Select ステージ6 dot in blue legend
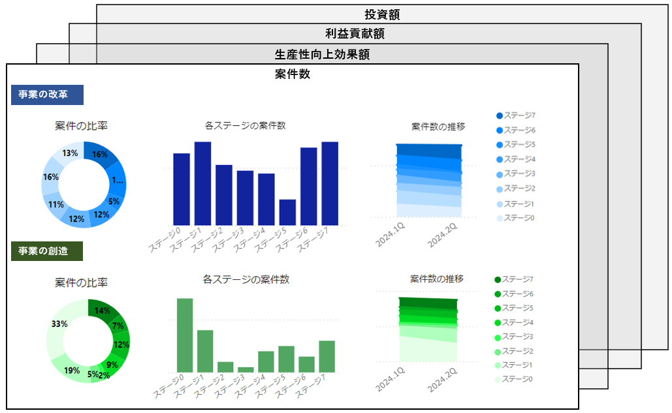Viewport: 672px width, 413px height. click(x=500, y=130)
